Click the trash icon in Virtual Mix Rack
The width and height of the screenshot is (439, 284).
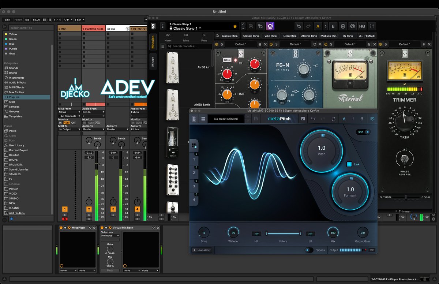click(x=343, y=26)
